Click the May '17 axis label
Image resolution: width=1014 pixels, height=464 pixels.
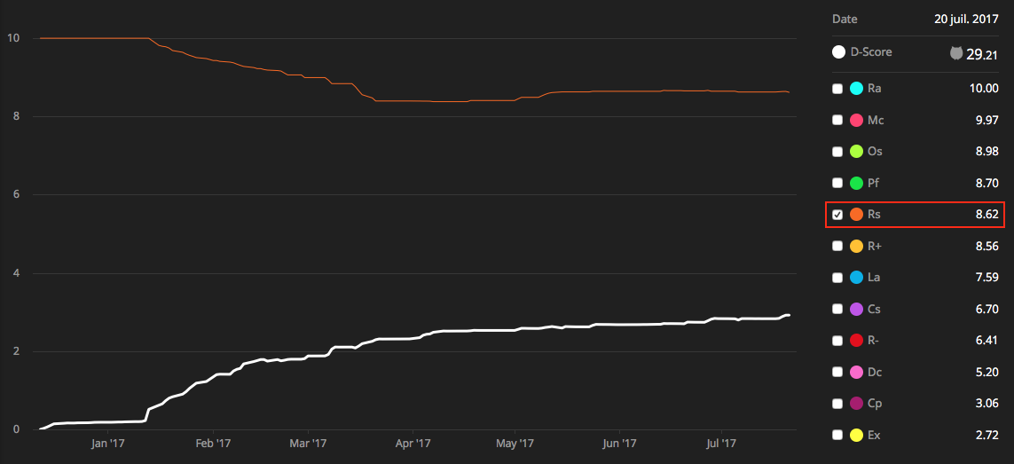coord(515,444)
